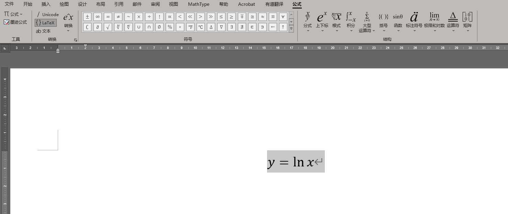Open the 有道翻译 menu tab

274,4
